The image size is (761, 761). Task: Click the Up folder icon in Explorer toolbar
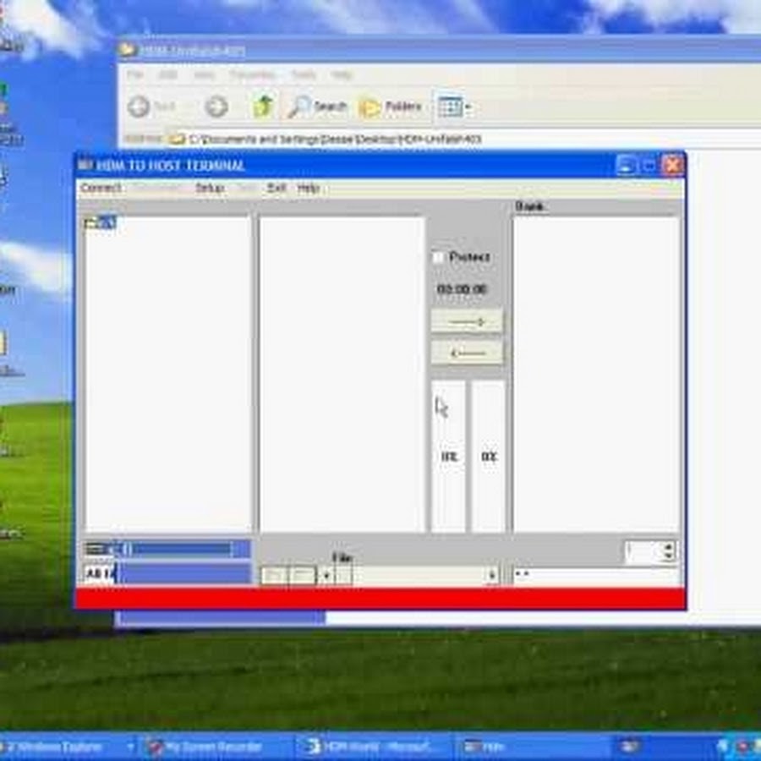[264, 107]
